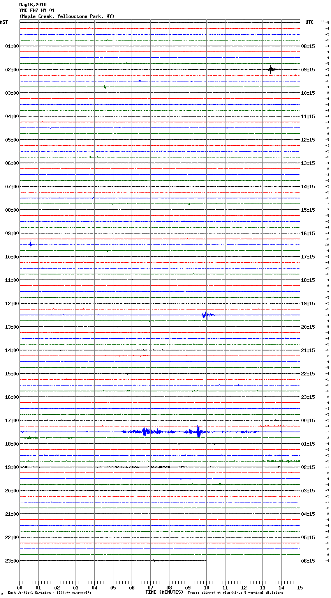
Task: Click the 08:15 UTC time label
Action: pos(308,46)
